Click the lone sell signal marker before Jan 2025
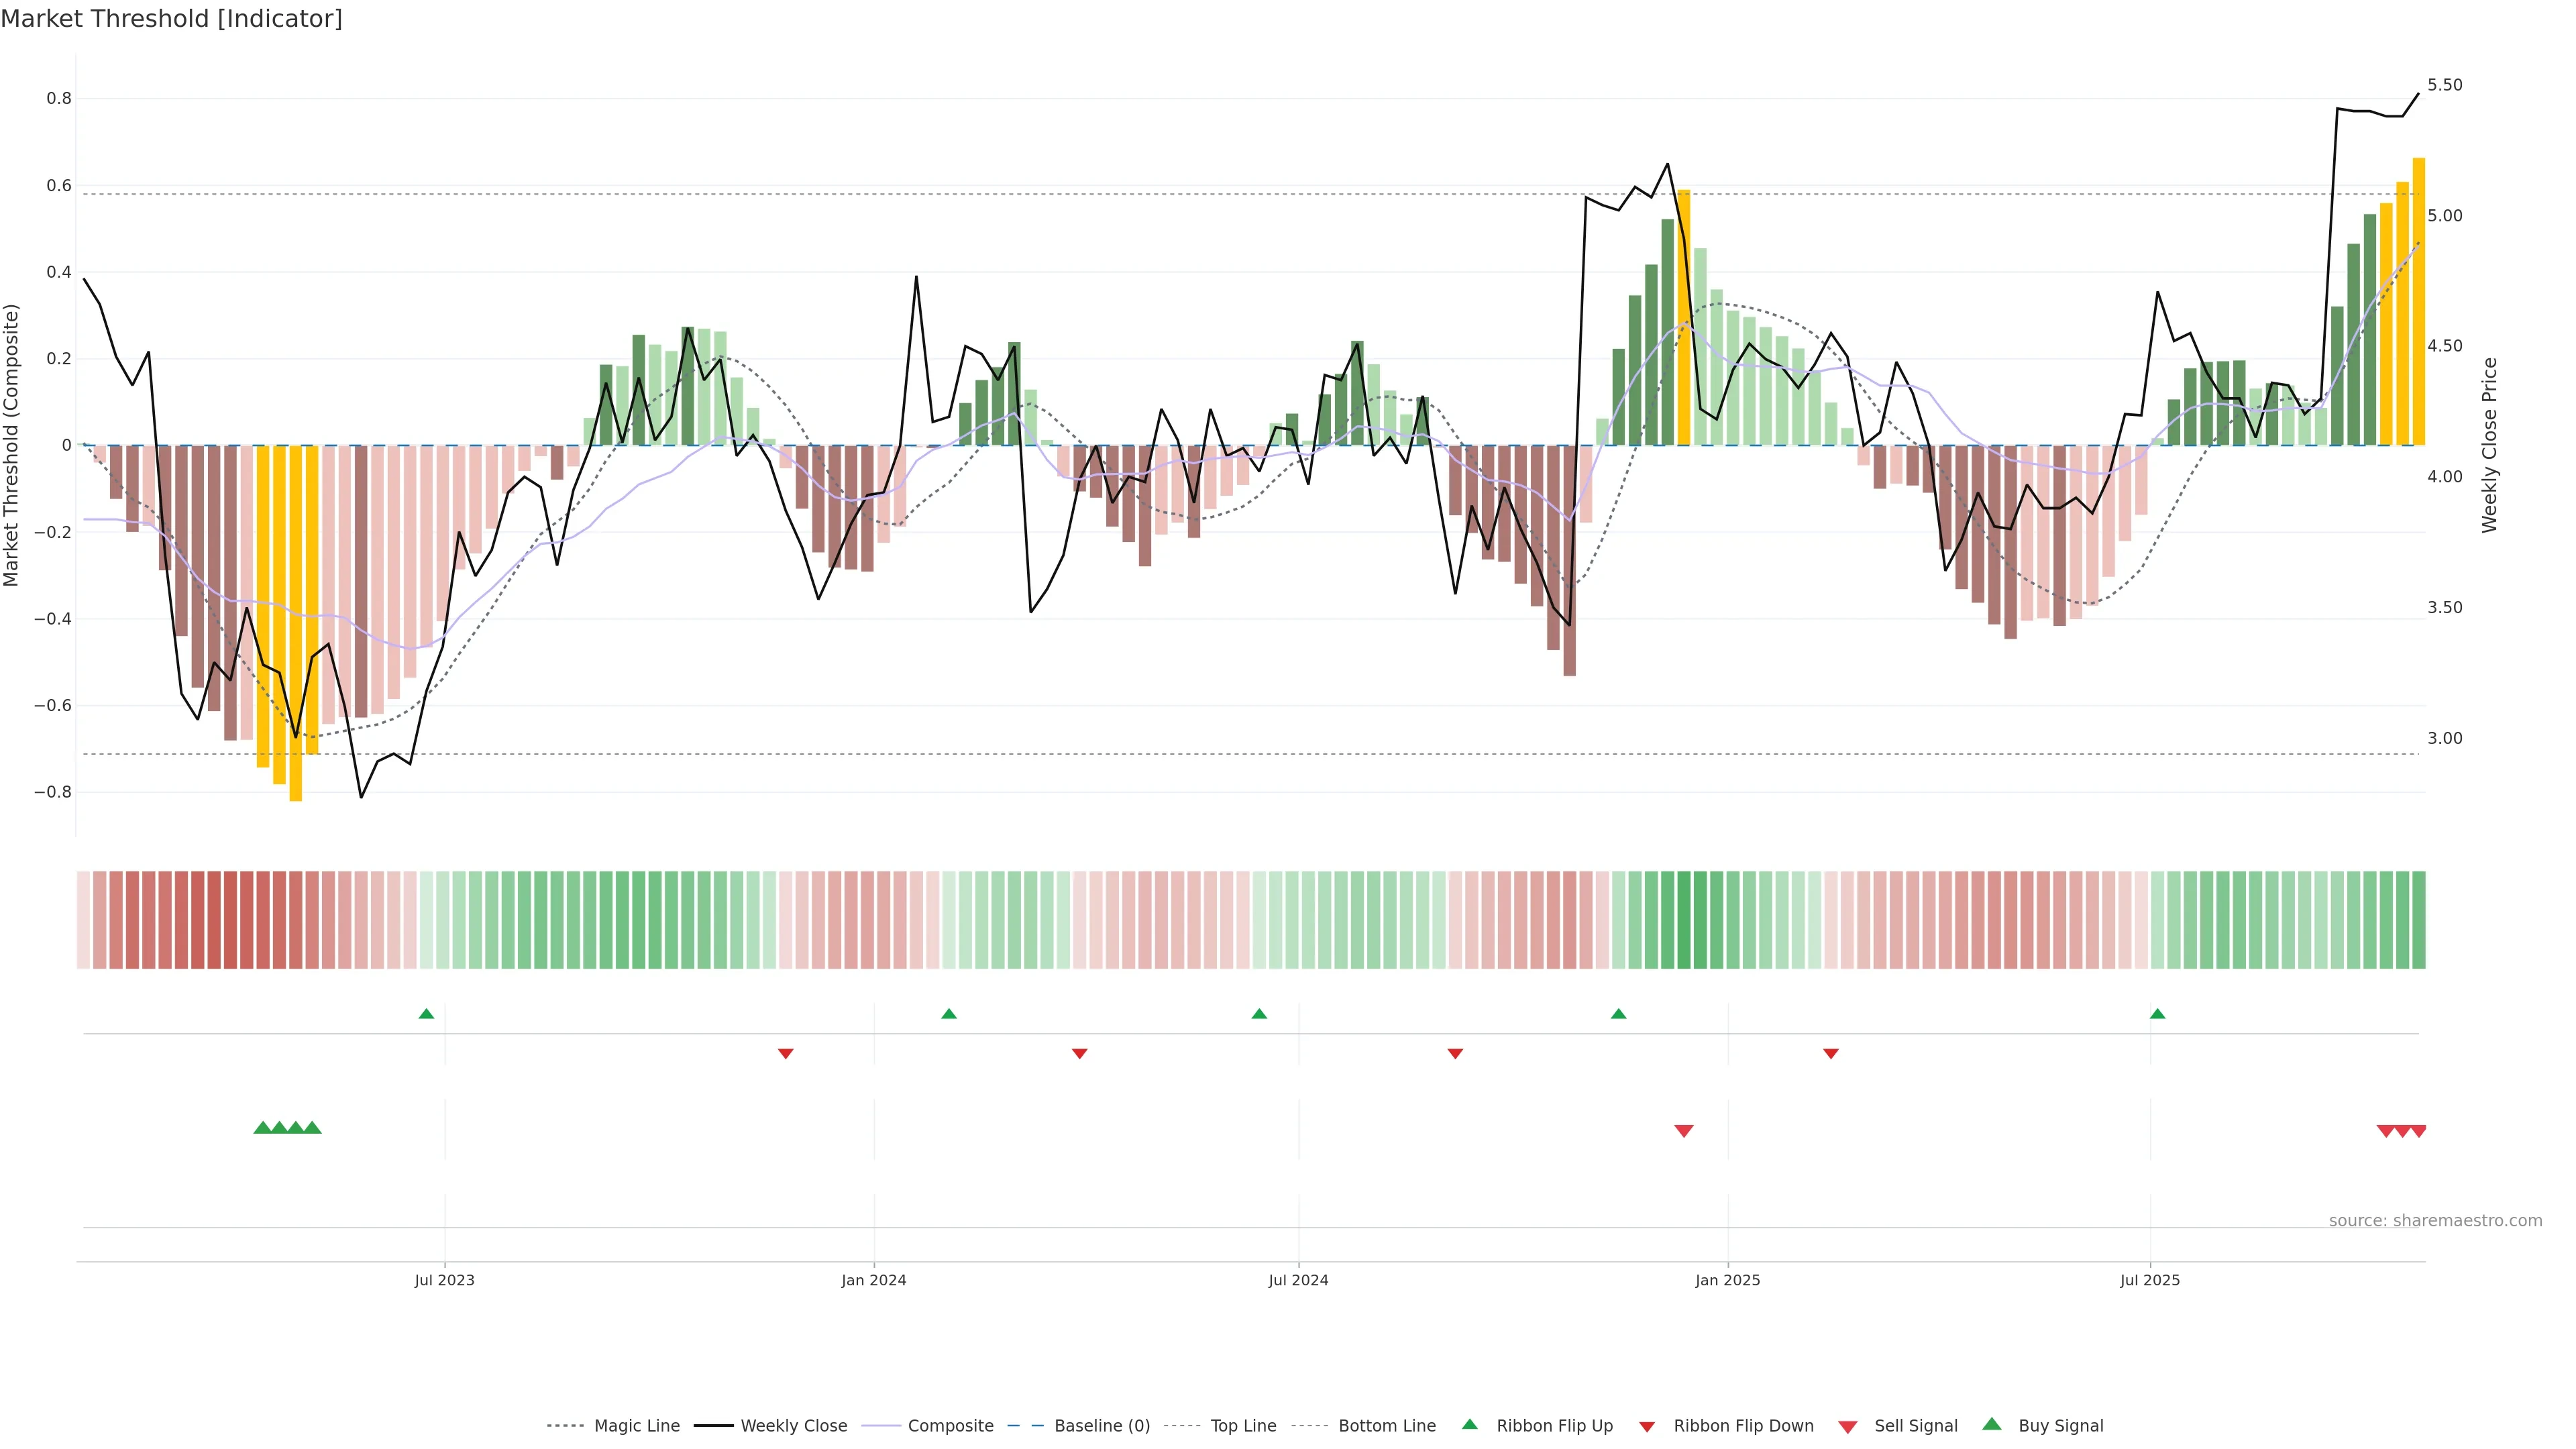2576x1449 pixels. click(1684, 1131)
